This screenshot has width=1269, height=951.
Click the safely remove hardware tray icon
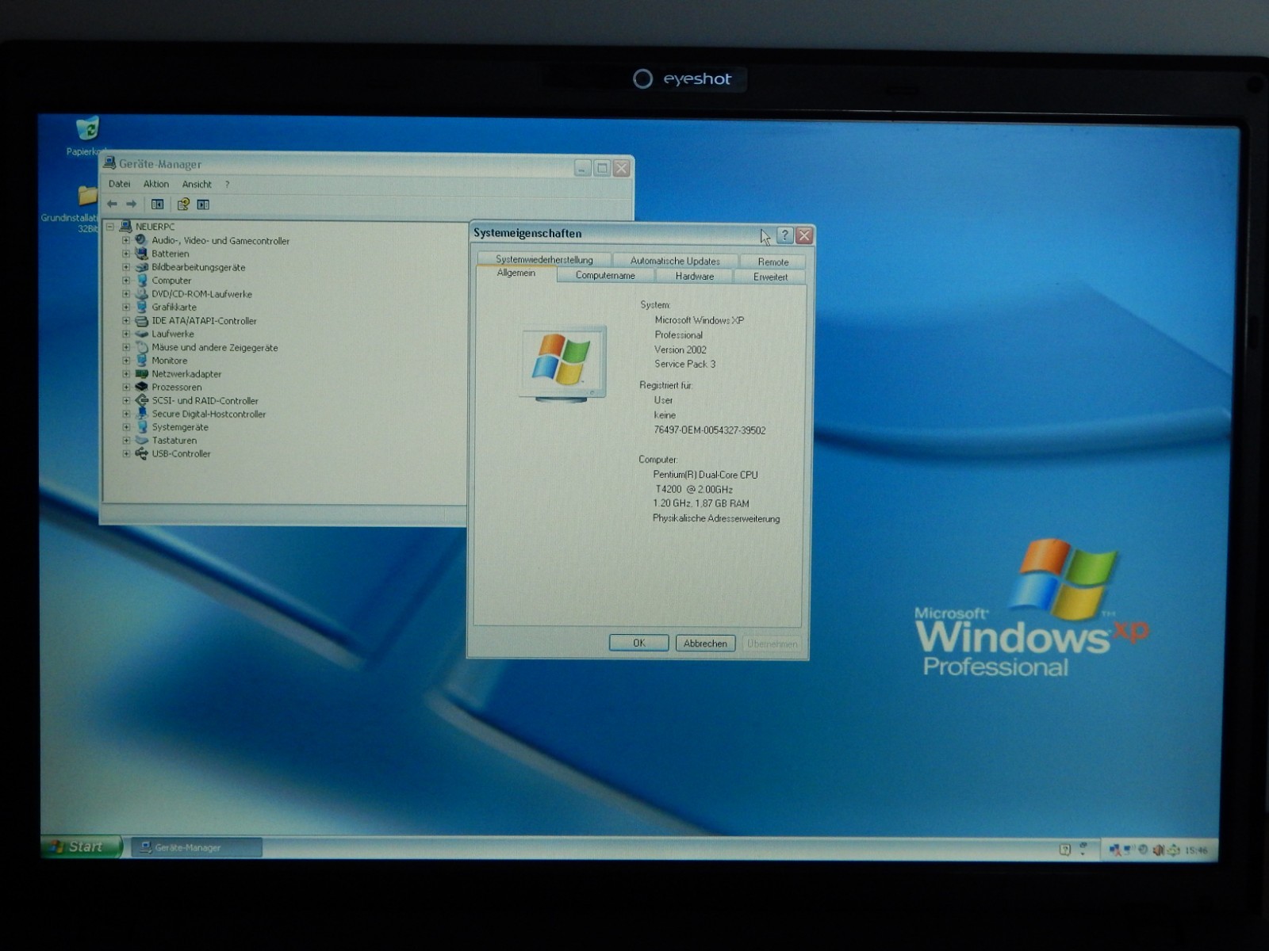1174,850
